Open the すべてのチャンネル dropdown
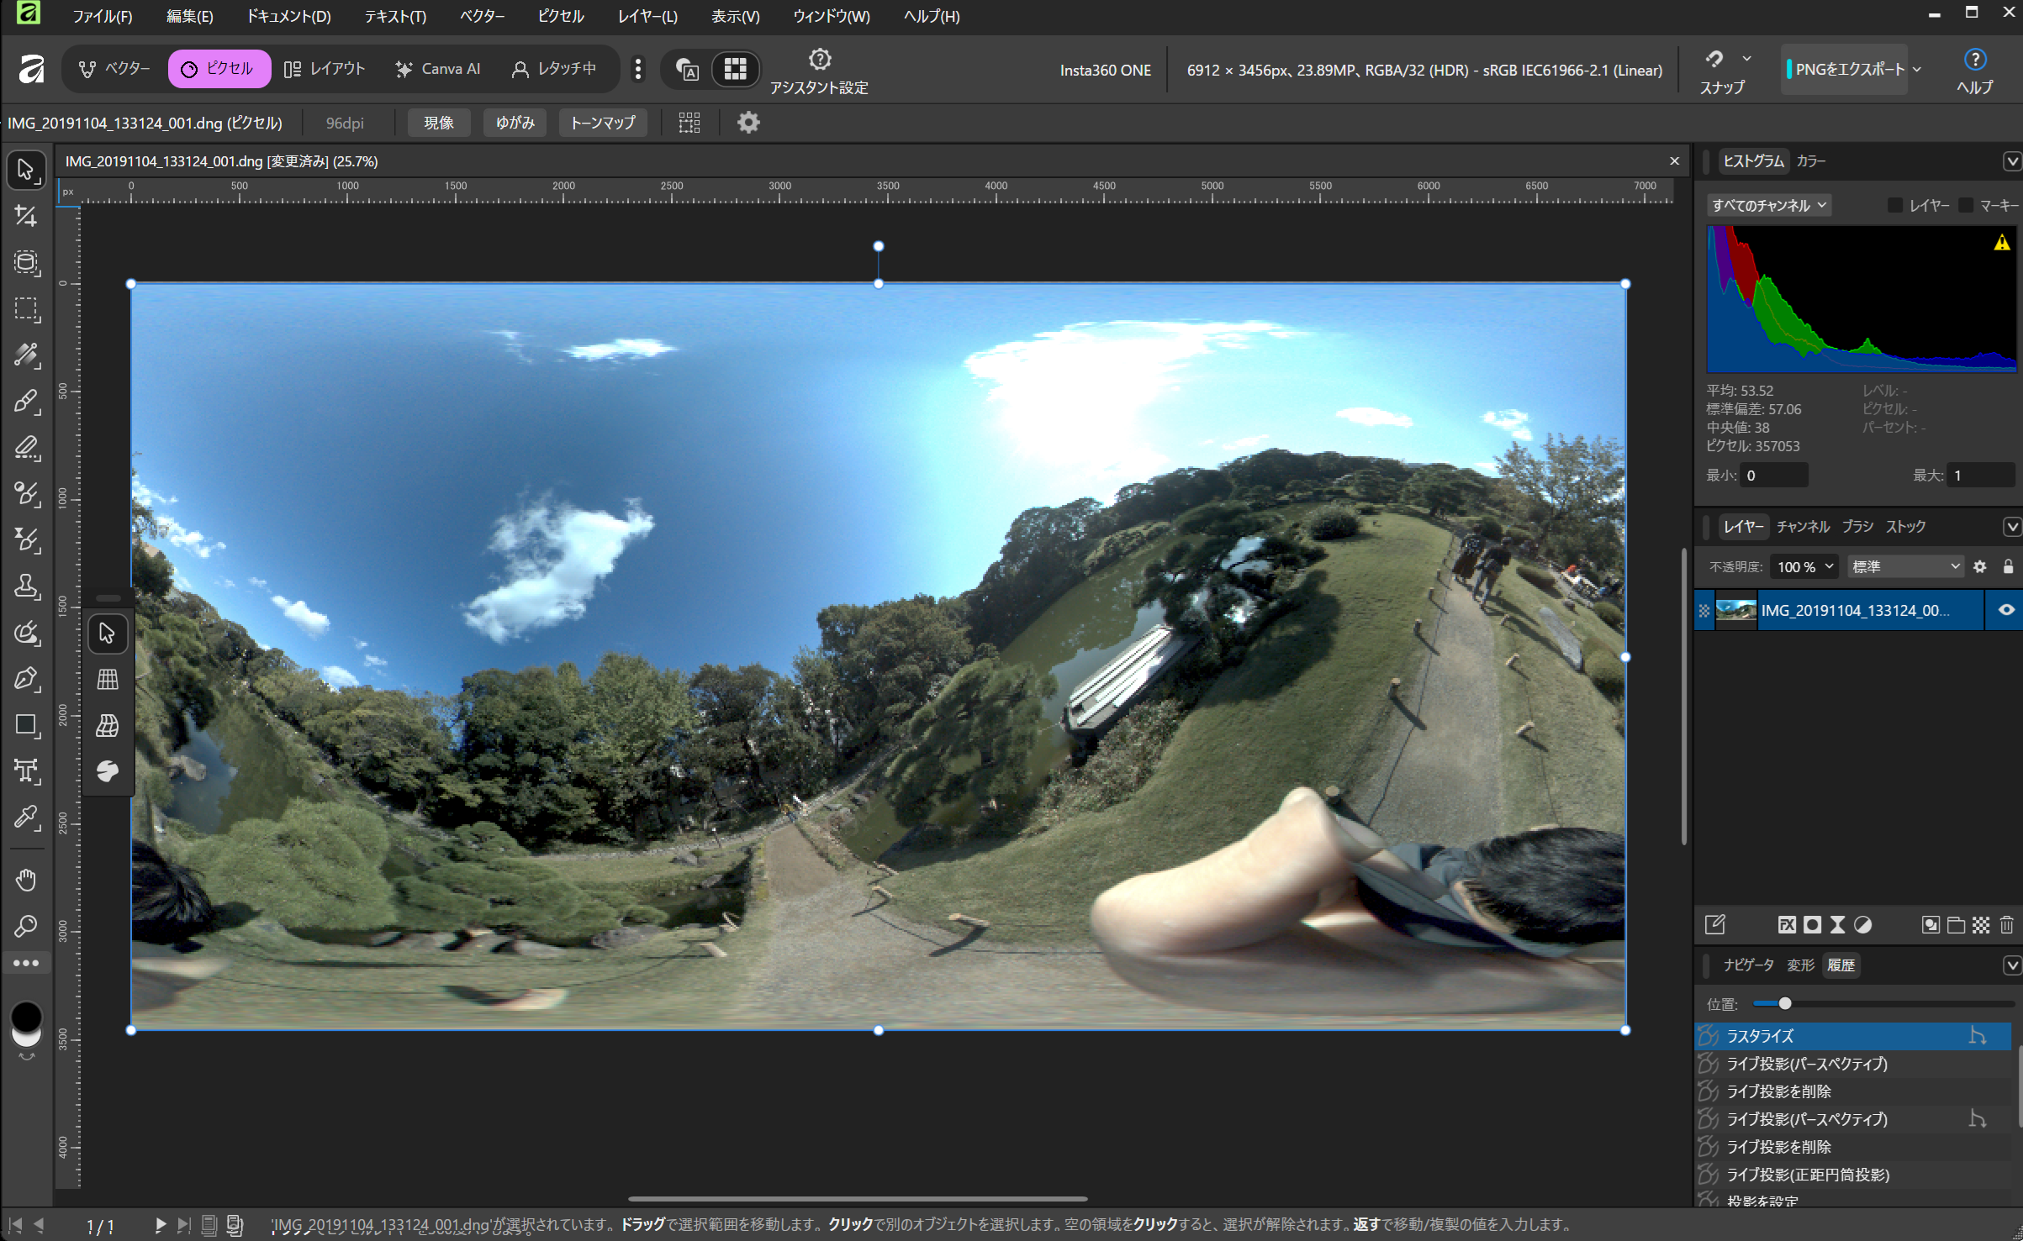The height and width of the screenshot is (1241, 2023). [x=1769, y=206]
